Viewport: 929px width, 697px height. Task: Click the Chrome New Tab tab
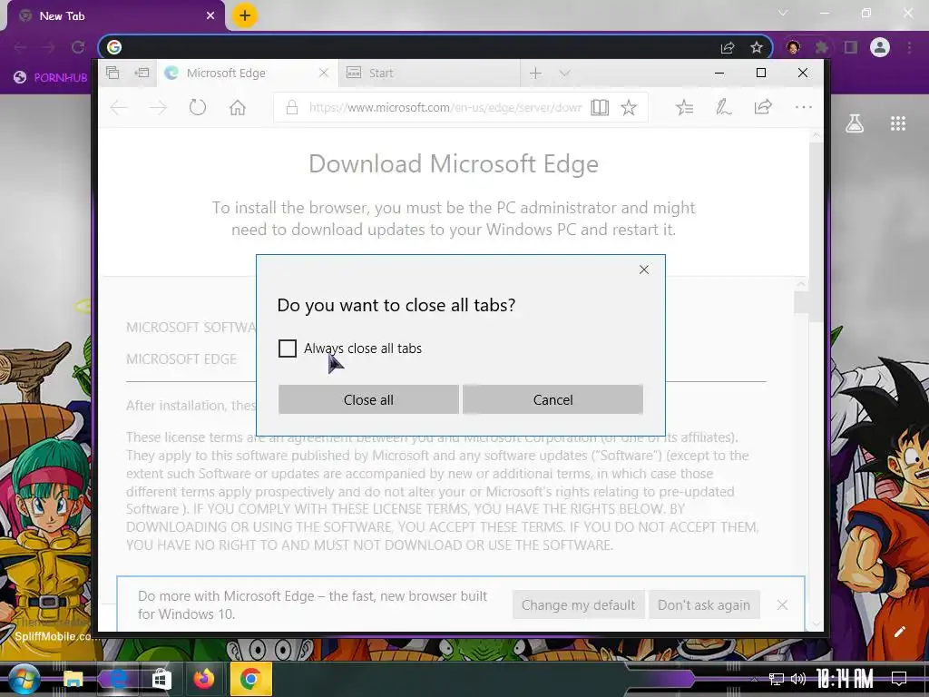point(115,16)
